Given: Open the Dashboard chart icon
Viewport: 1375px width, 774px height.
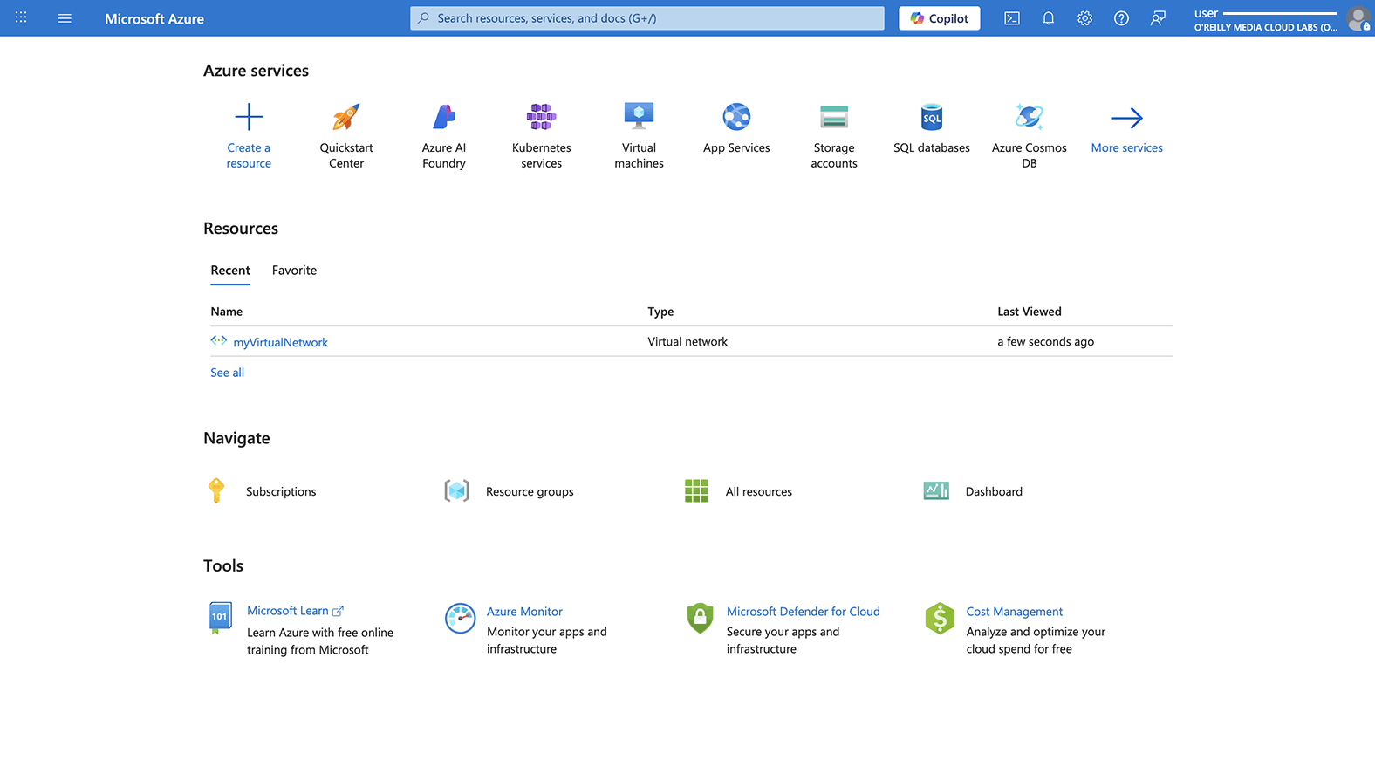Looking at the screenshot, I should point(936,490).
